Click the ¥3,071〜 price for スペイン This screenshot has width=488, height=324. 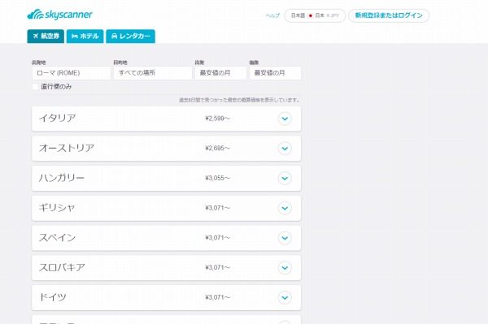coord(217,238)
